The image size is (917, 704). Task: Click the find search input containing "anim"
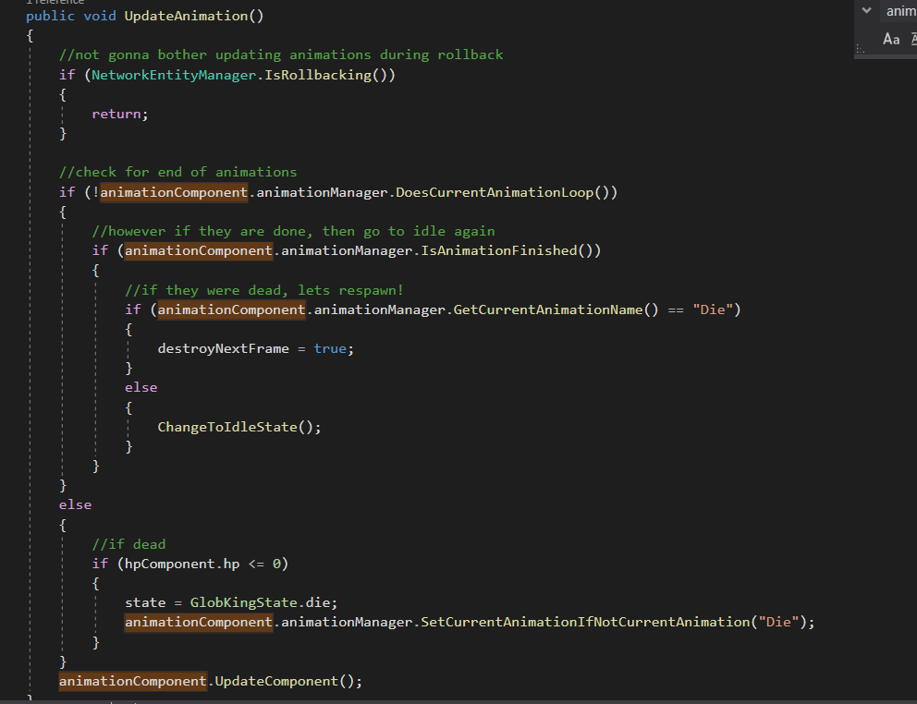click(900, 11)
